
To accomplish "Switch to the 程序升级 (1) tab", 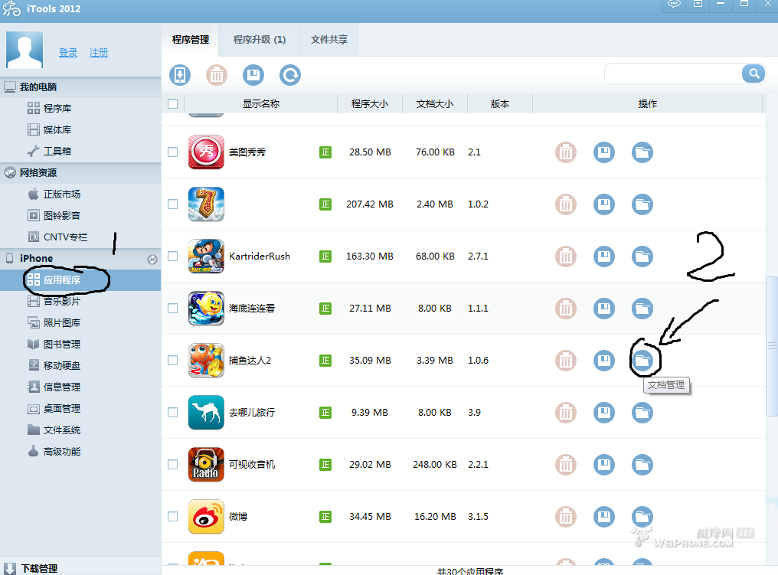I will (x=260, y=40).
